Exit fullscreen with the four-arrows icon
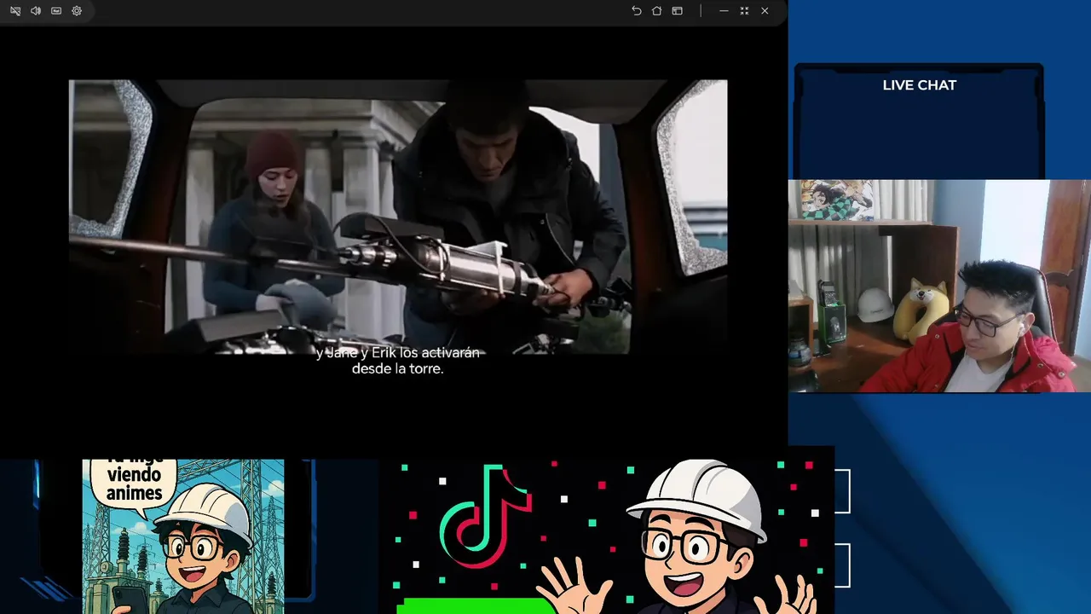1091x614 pixels. [x=744, y=11]
